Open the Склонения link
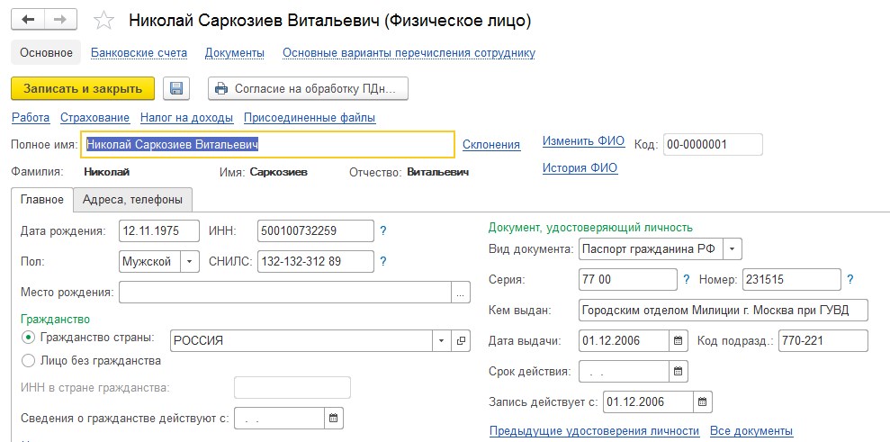890x442 pixels. tap(491, 144)
